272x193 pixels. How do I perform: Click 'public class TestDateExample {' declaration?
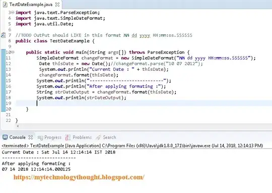pos(55,41)
